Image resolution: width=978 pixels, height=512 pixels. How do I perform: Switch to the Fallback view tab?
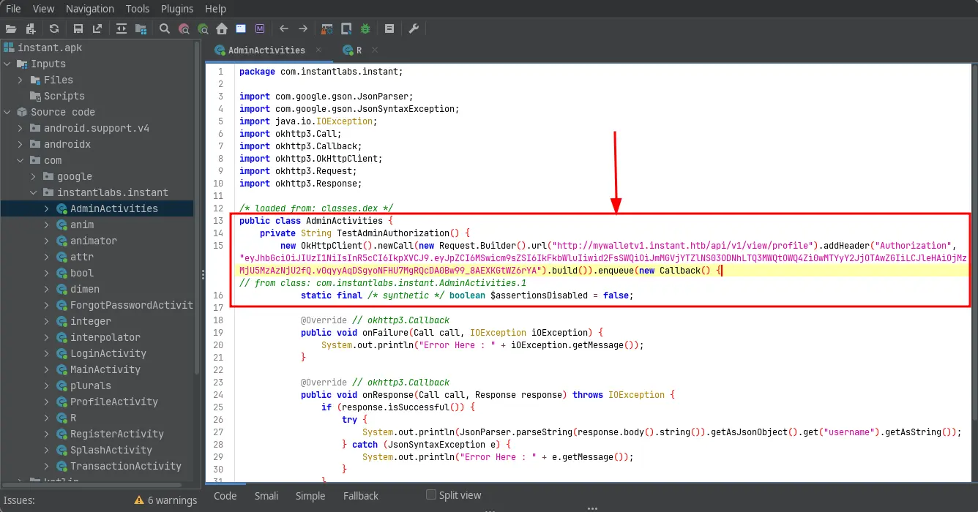(361, 495)
